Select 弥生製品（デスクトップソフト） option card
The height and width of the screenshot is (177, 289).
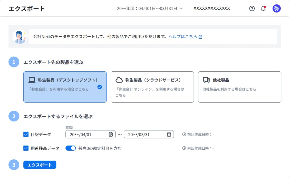click(65, 87)
